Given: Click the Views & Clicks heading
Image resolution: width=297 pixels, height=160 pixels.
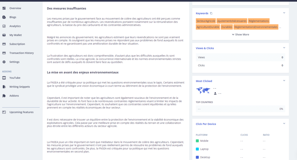Looking at the screenshot, I should (x=205, y=48).
